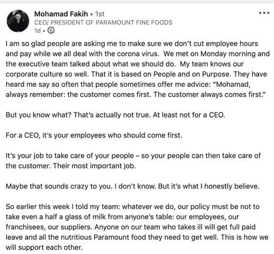Screen dimensions: 274x254
Task: Click the 1d post timestamp
Action: pos(38,31)
